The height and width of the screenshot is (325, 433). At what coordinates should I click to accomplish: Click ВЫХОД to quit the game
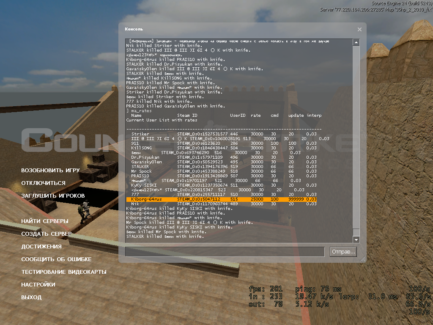pos(31,297)
